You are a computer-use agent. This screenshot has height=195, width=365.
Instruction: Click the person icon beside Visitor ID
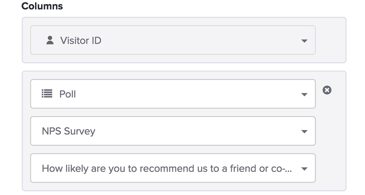tap(50, 40)
